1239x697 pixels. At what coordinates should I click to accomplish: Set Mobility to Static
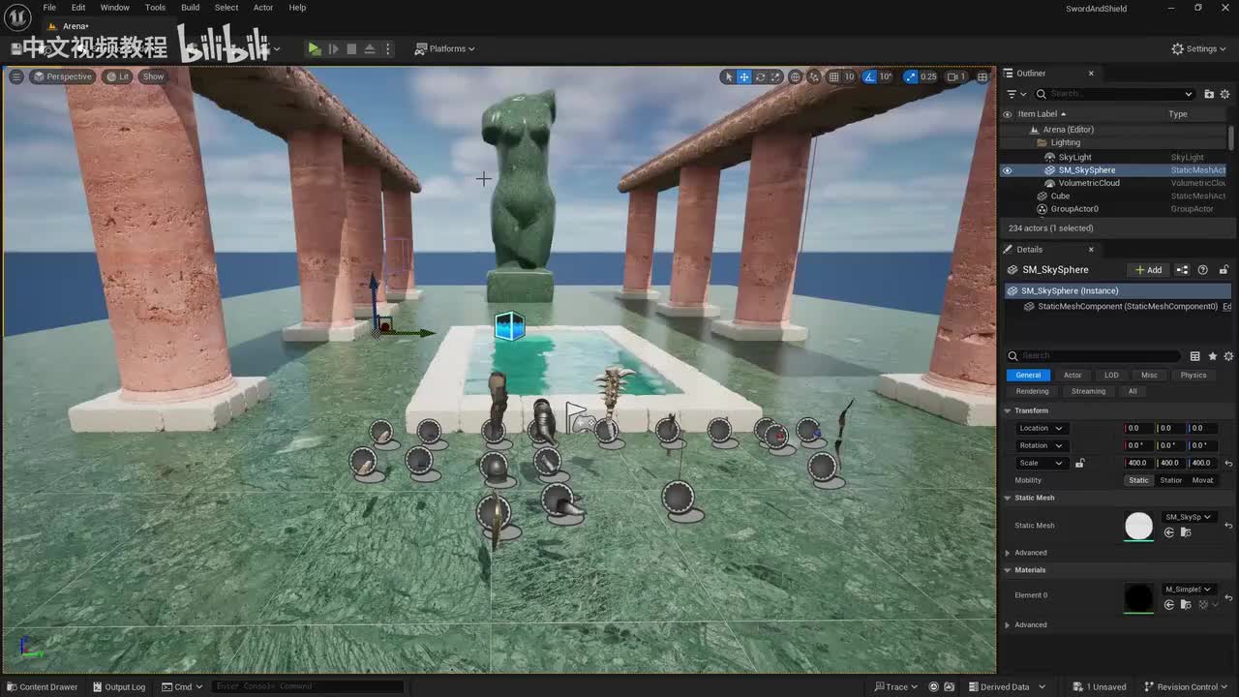(1138, 480)
